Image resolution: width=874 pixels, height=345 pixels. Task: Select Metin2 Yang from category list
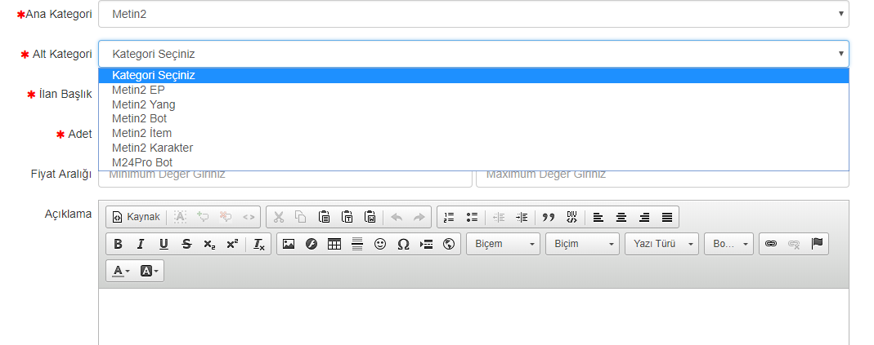pos(144,104)
